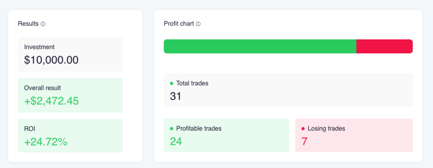This screenshot has height=168, width=433.
Task: Click the Losing trades label
Action: [x=326, y=129]
